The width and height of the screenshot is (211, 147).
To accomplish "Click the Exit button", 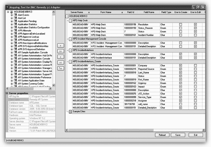I will coord(196,135).
